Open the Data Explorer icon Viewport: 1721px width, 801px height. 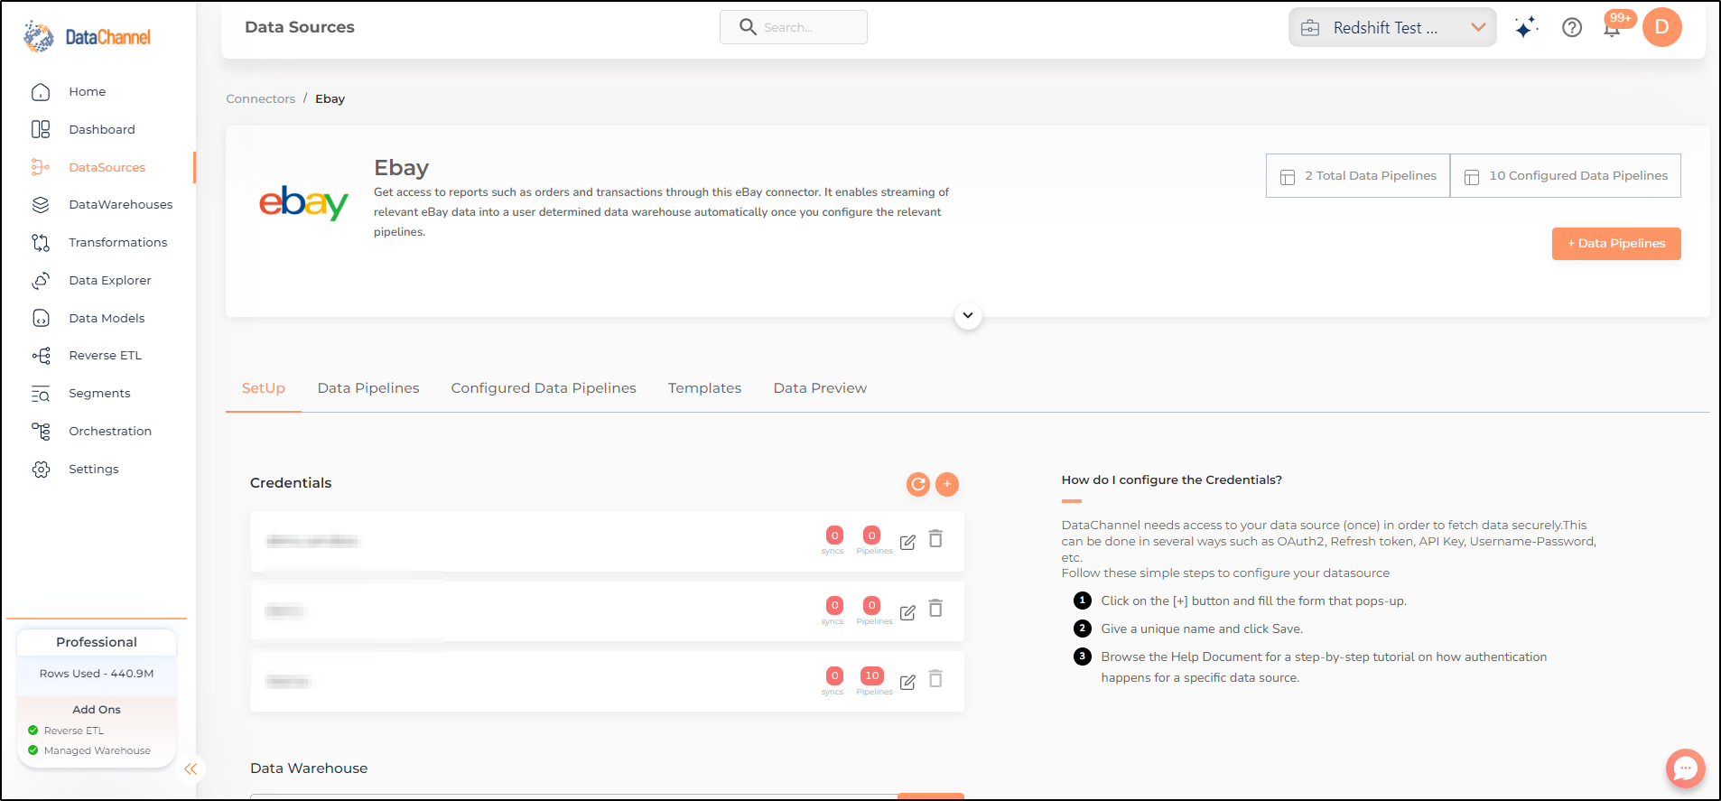pos(41,281)
